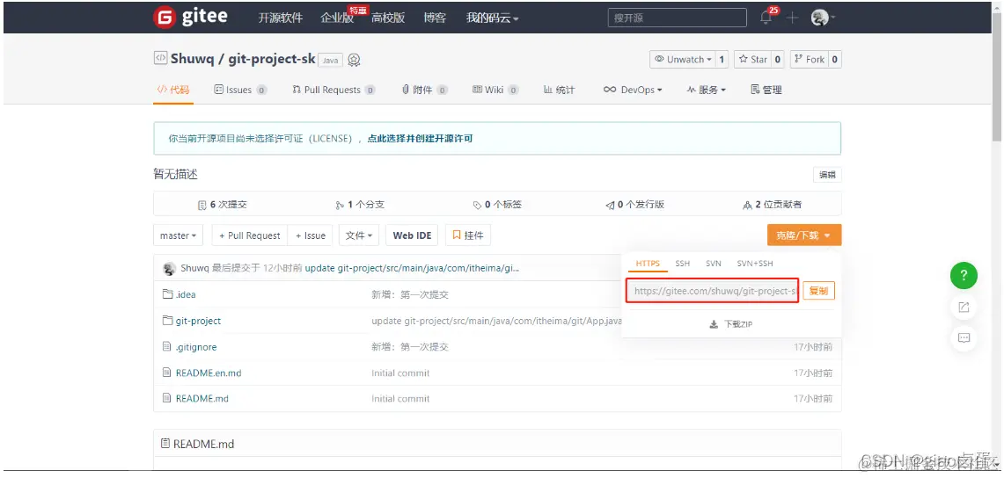This screenshot has width=1004, height=478.
Task: Click the HTTPS clone URL field
Action: 714,291
